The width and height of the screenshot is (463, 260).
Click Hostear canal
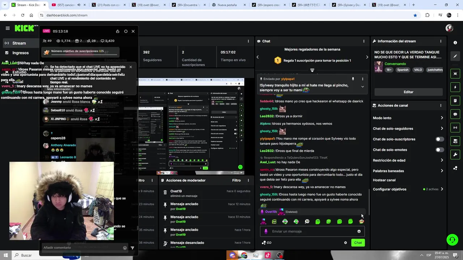coord(384,180)
